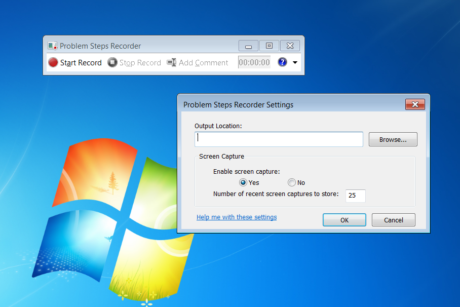Focus the Output Location text field
460x307 pixels.
[279, 139]
